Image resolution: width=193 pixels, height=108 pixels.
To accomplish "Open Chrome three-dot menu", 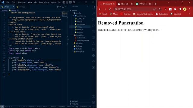I will click(190, 9).
